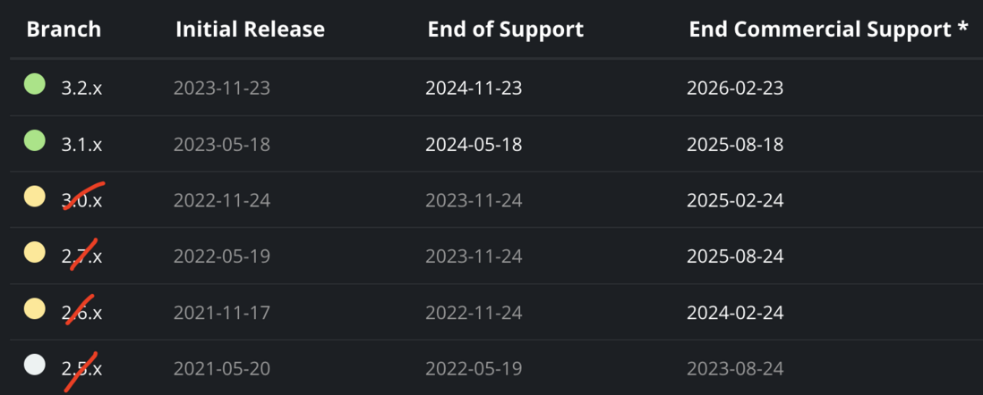Click the crossed-out 2.5.x branch label
Screen dimensions: 983x395
[81, 369]
